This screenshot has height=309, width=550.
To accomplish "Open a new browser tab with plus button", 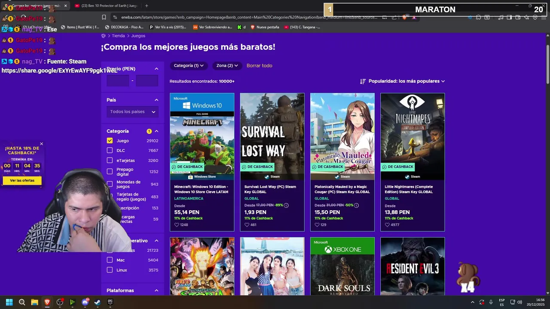I will click(147, 6).
